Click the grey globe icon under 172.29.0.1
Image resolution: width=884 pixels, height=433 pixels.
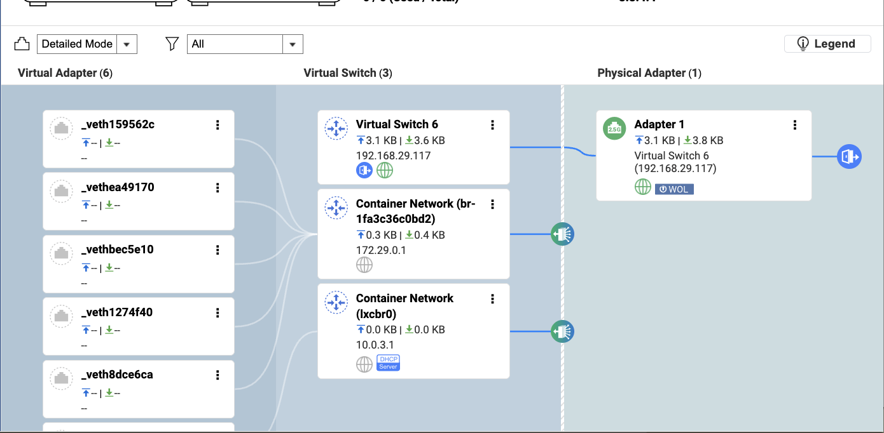tap(364, 265)
